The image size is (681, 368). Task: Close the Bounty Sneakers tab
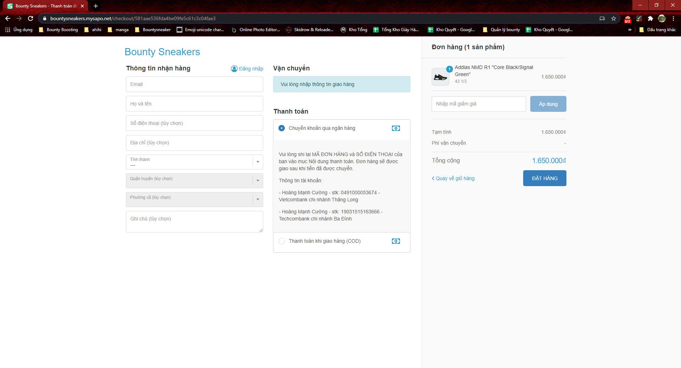(x=82, y=6)
